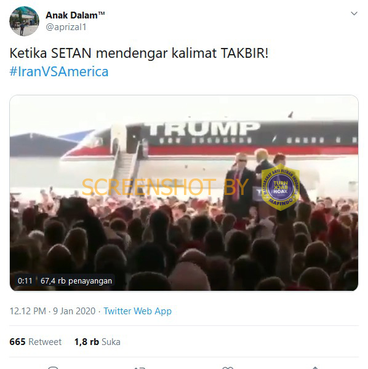The height and width of the screenshot is (369, 368).
Task: Click the share upload icon
Action: (315, 368)
